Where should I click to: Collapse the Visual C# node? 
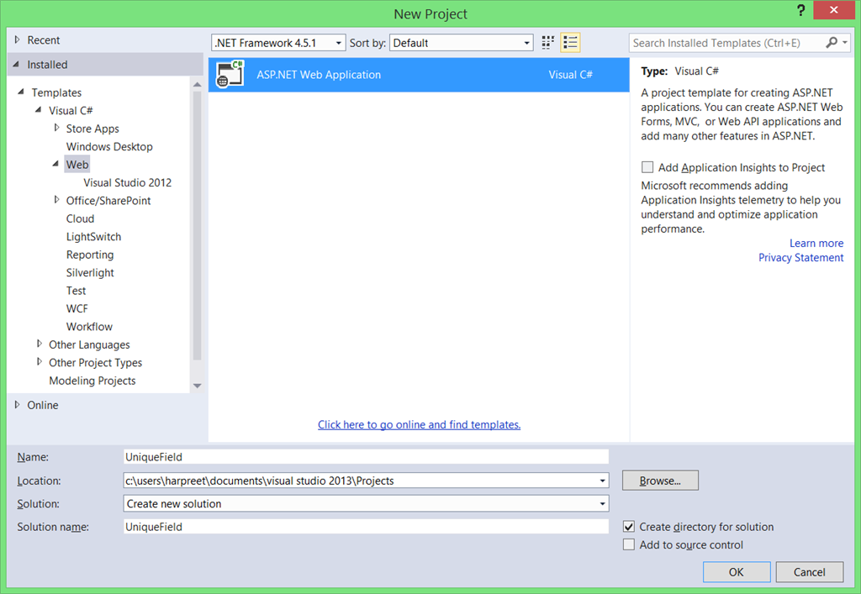(x=39, y=110)
